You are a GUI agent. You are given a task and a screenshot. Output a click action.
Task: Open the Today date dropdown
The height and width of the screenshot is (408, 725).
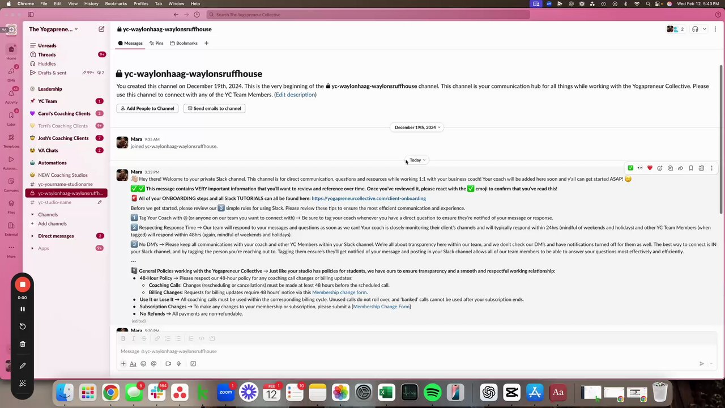[417, 160]
